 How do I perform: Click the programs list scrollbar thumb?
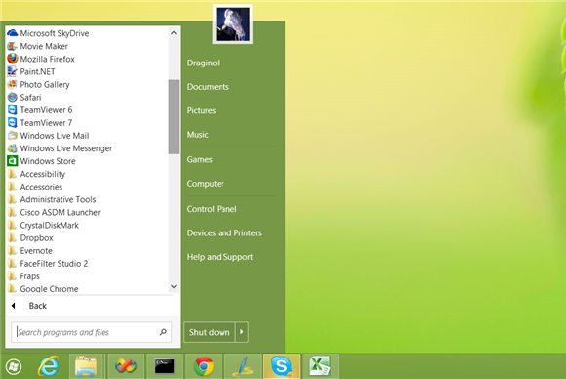(x=174, y=116)
